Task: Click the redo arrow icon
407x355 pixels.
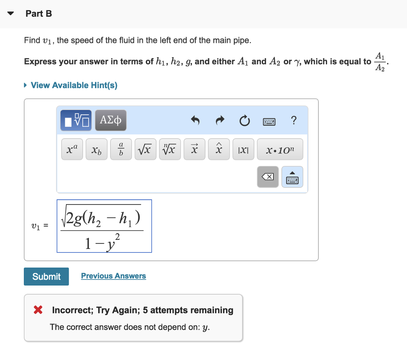Action: click(x=221, y=120)
